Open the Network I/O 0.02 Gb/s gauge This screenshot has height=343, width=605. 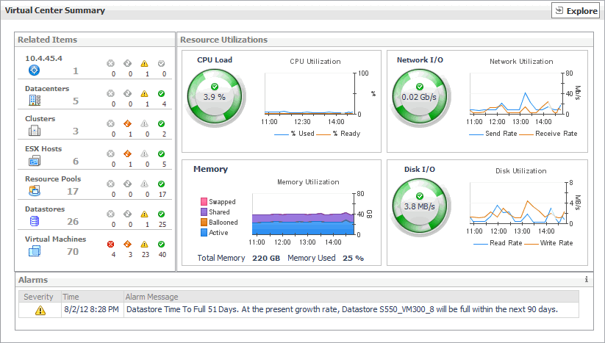click(x=419, y=96)
